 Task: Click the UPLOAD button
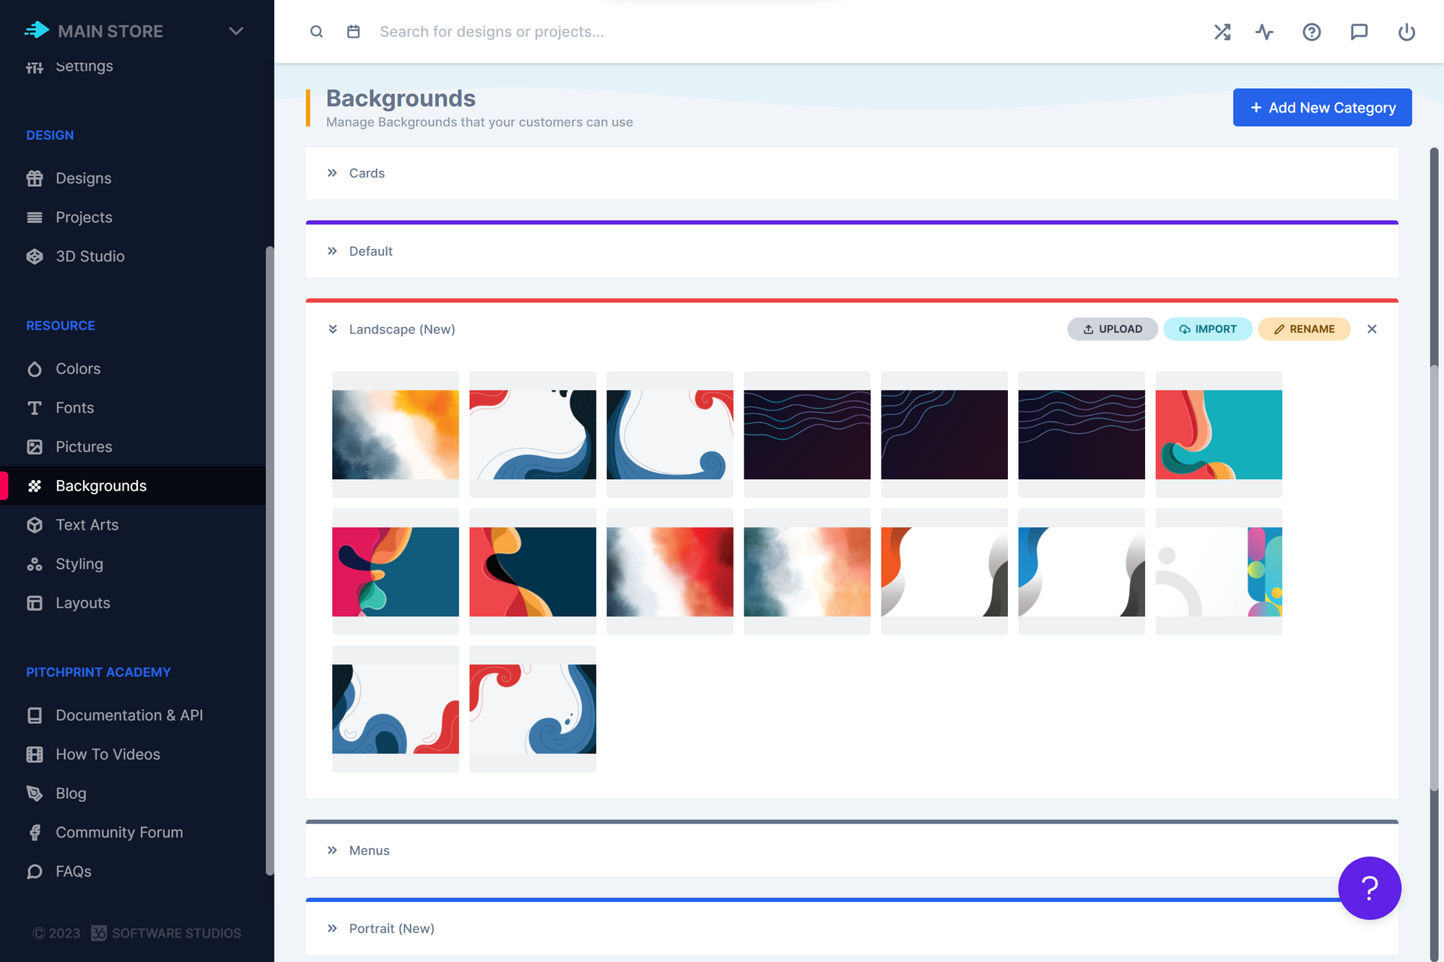pyautogui.click(x=1112, y=329)
